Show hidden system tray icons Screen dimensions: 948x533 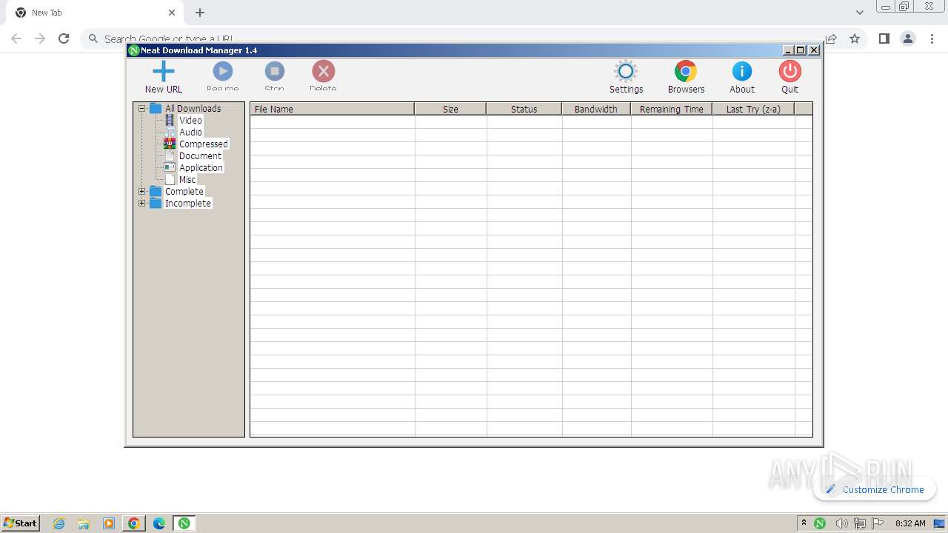click(x=804, y=523)
